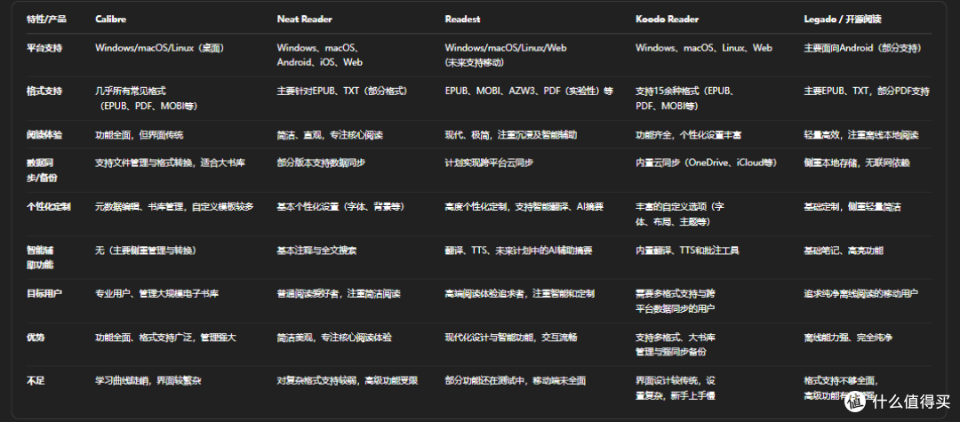The height and width of the screenshot is (422, 960).
Task: Click cell 'Windows/macOS/Linux(桌面)'
Action: (160, 48)
